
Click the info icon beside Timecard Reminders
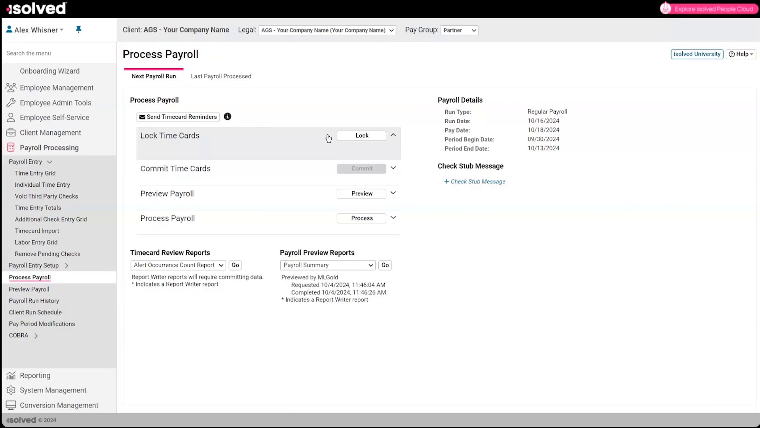click(x=228, y=117)
